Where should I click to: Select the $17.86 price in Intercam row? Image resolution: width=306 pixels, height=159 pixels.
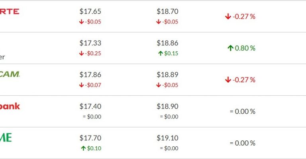pos(90,75)
